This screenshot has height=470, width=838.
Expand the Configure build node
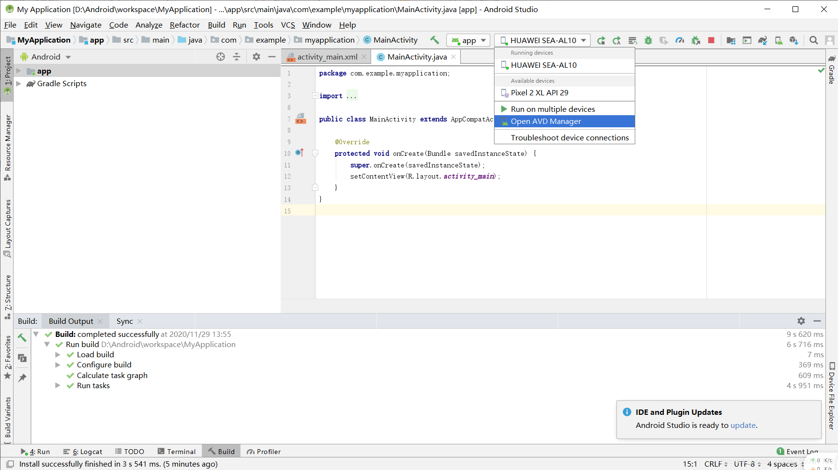click(58, 364)
